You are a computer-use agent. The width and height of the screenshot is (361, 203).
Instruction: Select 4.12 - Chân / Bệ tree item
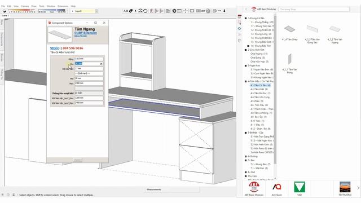tap(261, 129)
